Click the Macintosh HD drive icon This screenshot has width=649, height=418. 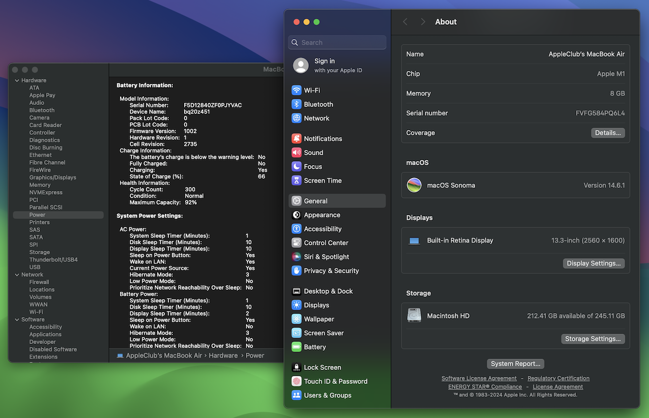point(414,316)
